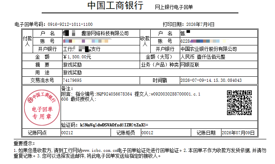The image size is (275, 164).
Task: Select 游戏奖励 in the 用途 row
Action: (x=72, y=72)
